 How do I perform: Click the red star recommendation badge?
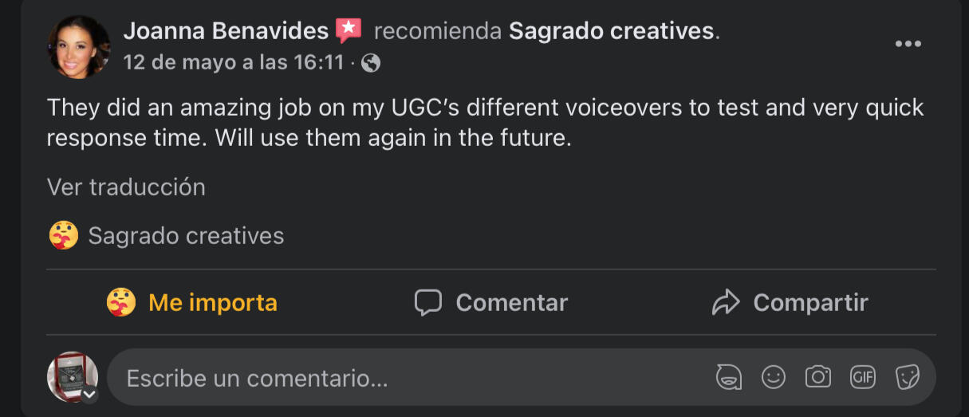coord(349,30)
